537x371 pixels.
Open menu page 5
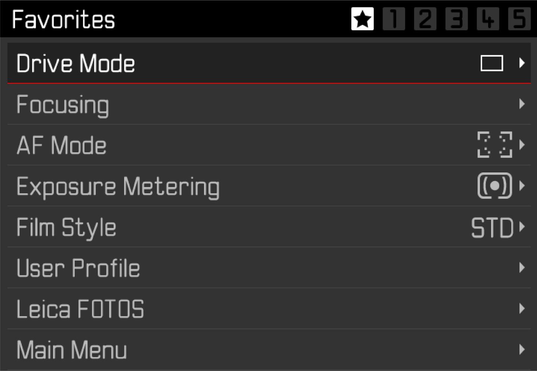coord(519,19)
